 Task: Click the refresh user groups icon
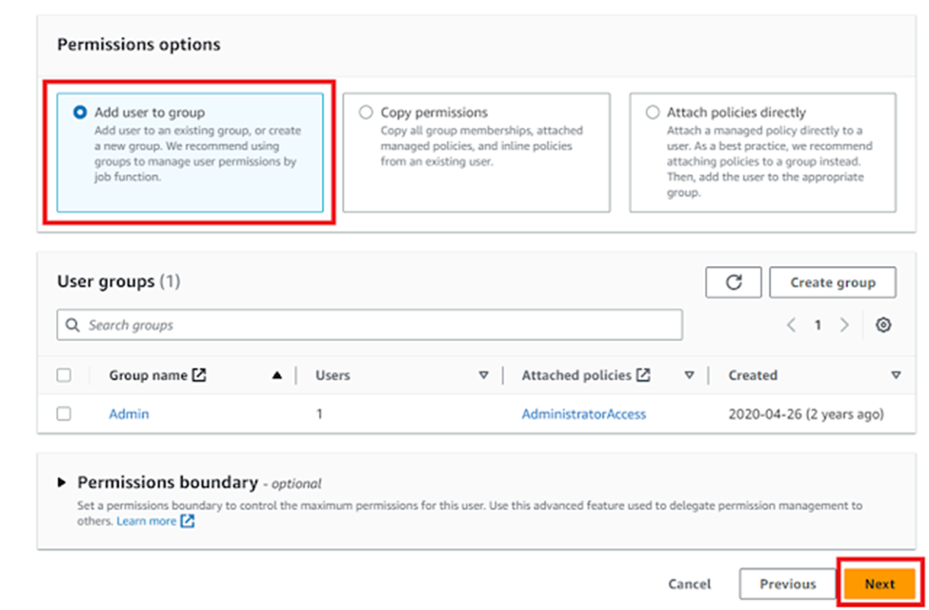coord(733,283)
